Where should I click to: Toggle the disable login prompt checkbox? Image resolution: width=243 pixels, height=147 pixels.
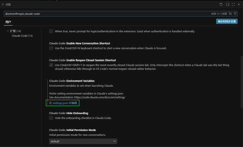(x=51, y=31)
